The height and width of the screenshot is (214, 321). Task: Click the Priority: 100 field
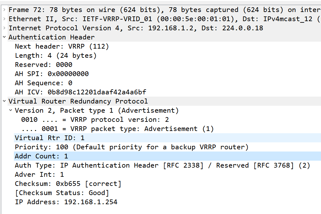(x=131, y=147)
